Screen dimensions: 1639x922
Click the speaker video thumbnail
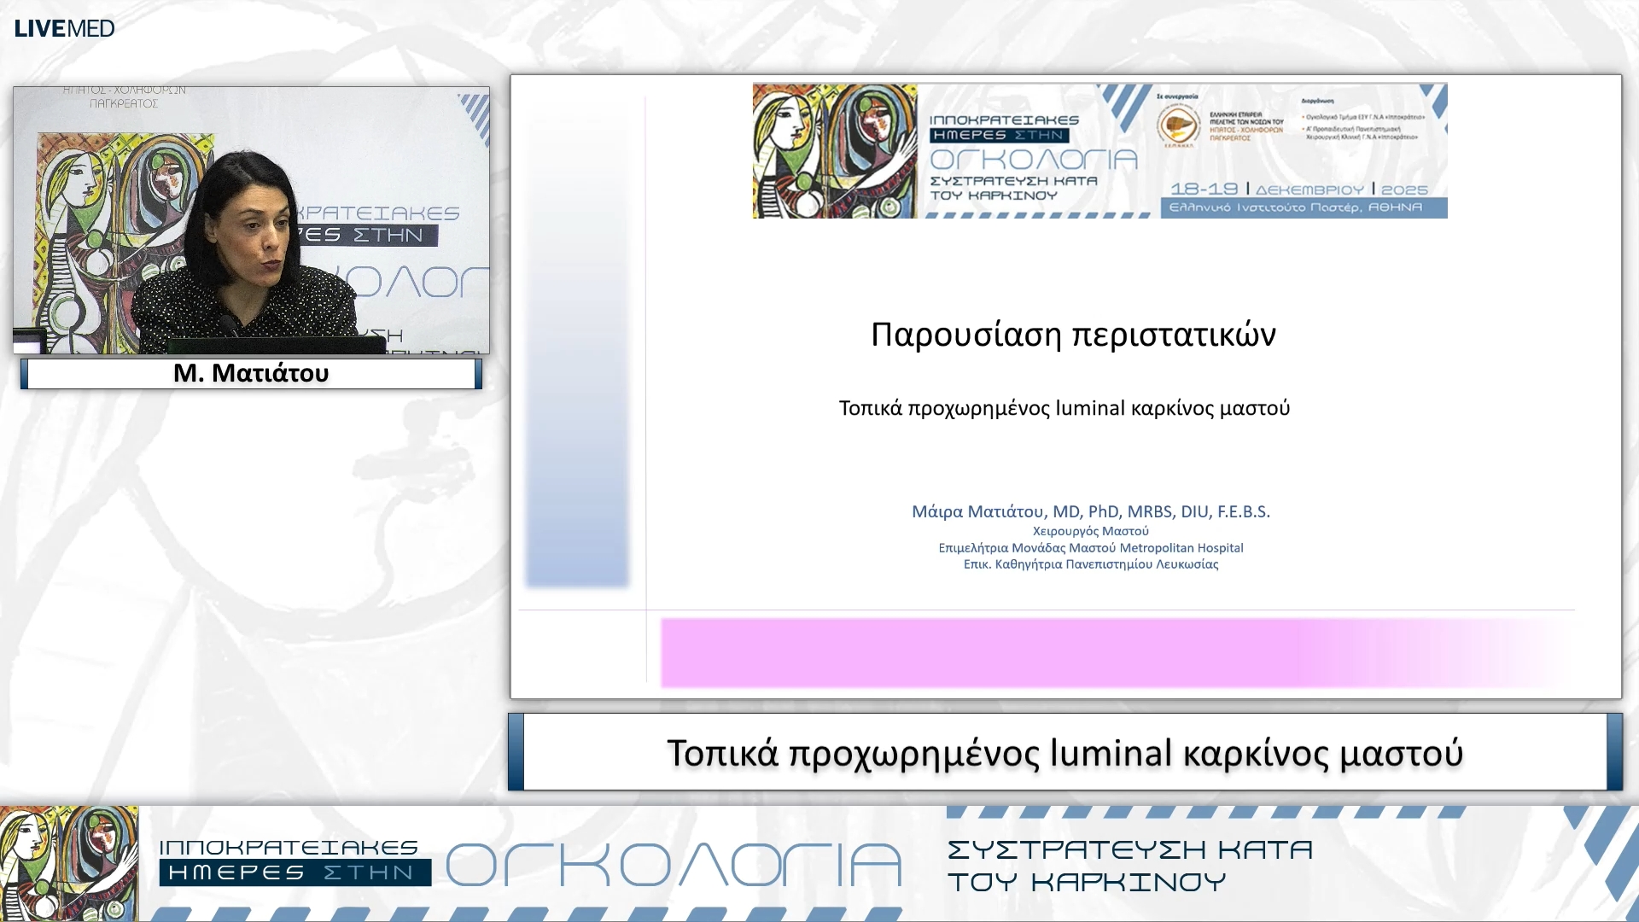coord(251,218)
